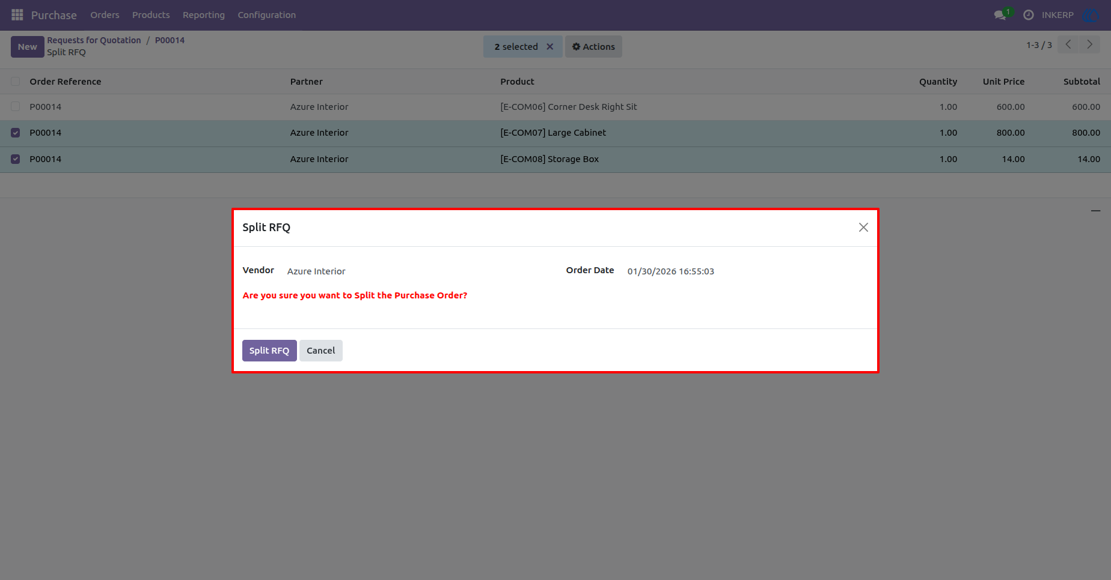
Task: Click the '2 selected' indicator
Action: pos(516,47)
